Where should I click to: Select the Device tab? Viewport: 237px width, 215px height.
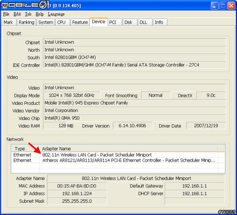tap(98, 22)
